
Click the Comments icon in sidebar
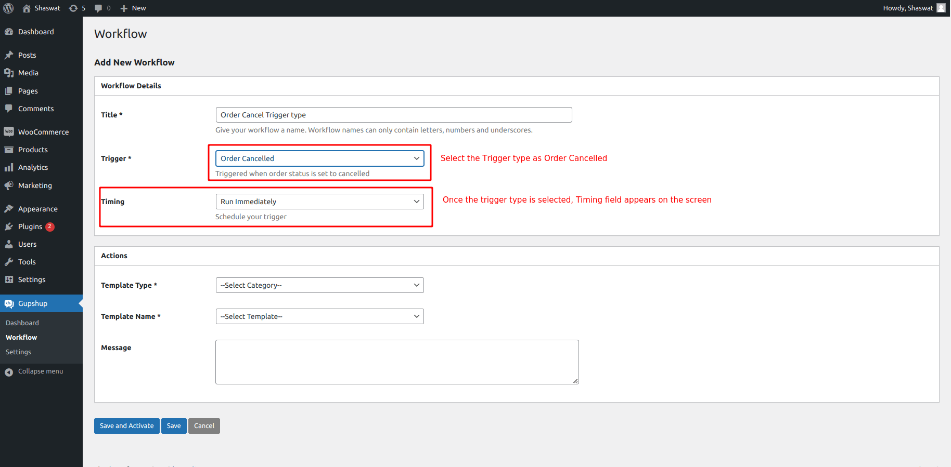pyautogui.click(x=9, y=109)
